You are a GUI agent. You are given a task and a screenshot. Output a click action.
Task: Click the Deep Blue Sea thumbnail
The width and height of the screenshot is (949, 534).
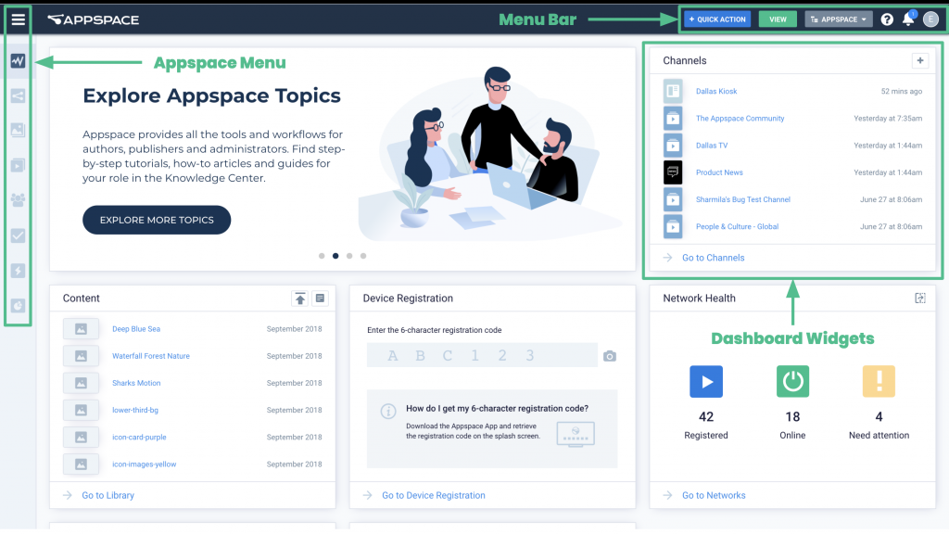[81, 329]
